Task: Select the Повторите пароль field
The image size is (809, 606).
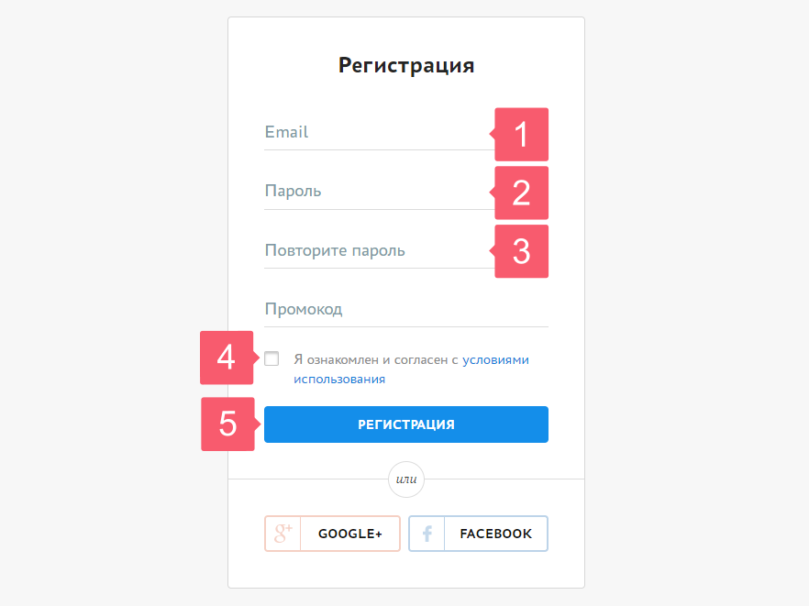Action: point(378,250)
